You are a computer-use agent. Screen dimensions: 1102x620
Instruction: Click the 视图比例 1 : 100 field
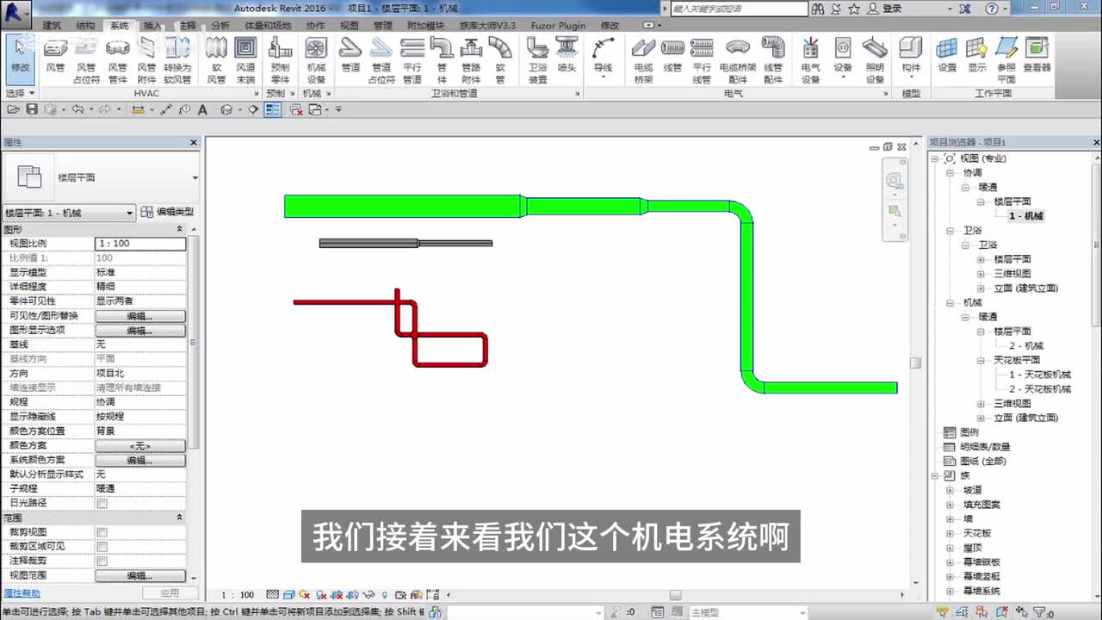[x=140, y=244]
